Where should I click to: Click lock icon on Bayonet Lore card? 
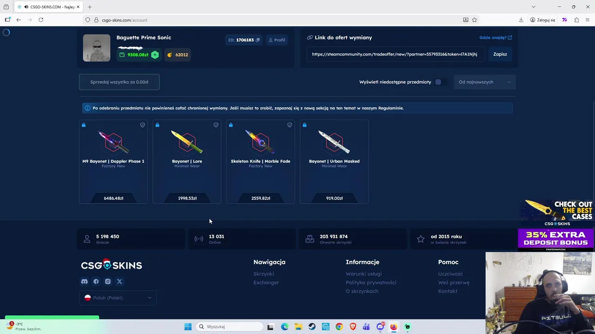click(157, 125)
